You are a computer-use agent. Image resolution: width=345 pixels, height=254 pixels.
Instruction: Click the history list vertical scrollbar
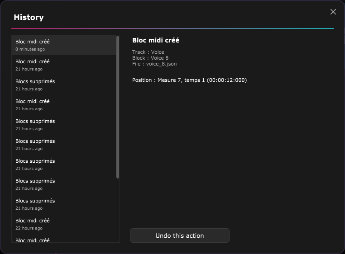pos(118,107)
